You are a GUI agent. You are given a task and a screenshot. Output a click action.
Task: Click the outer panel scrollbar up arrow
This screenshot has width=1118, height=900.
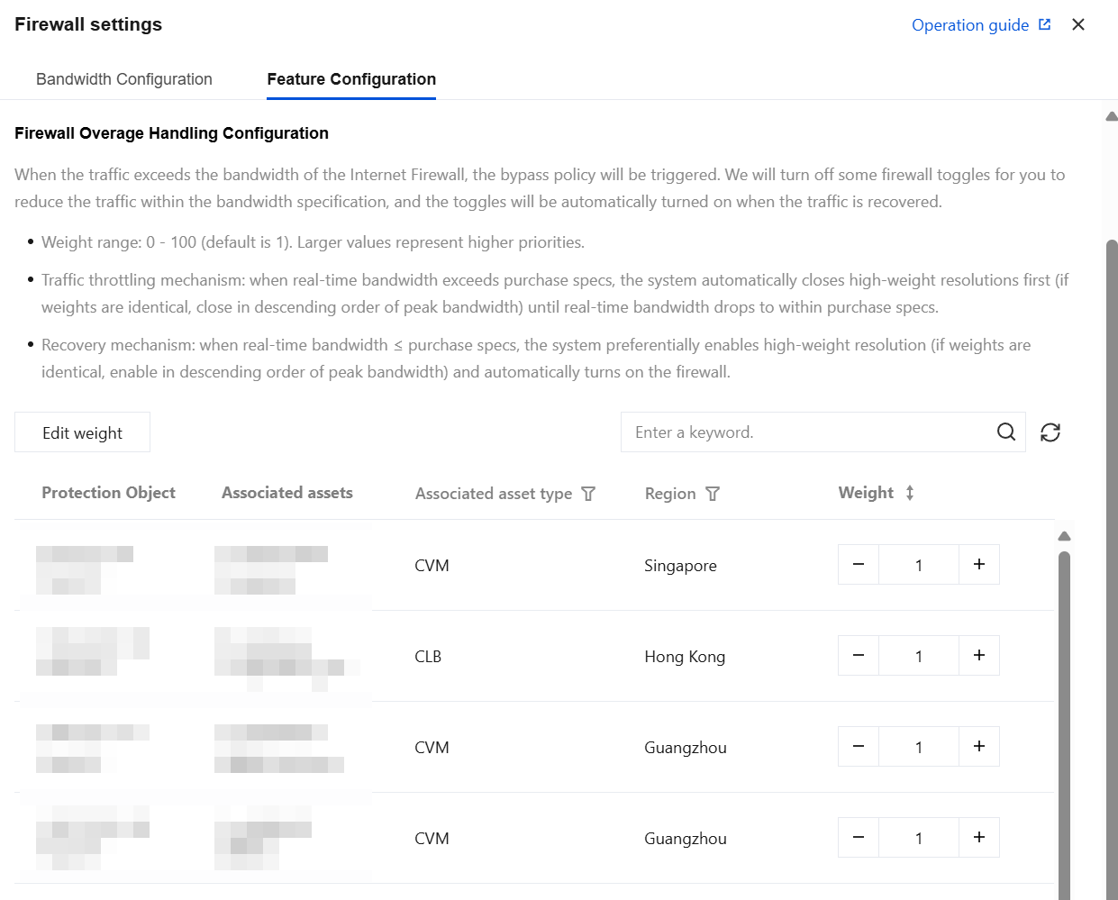(x=1112, y=116)
